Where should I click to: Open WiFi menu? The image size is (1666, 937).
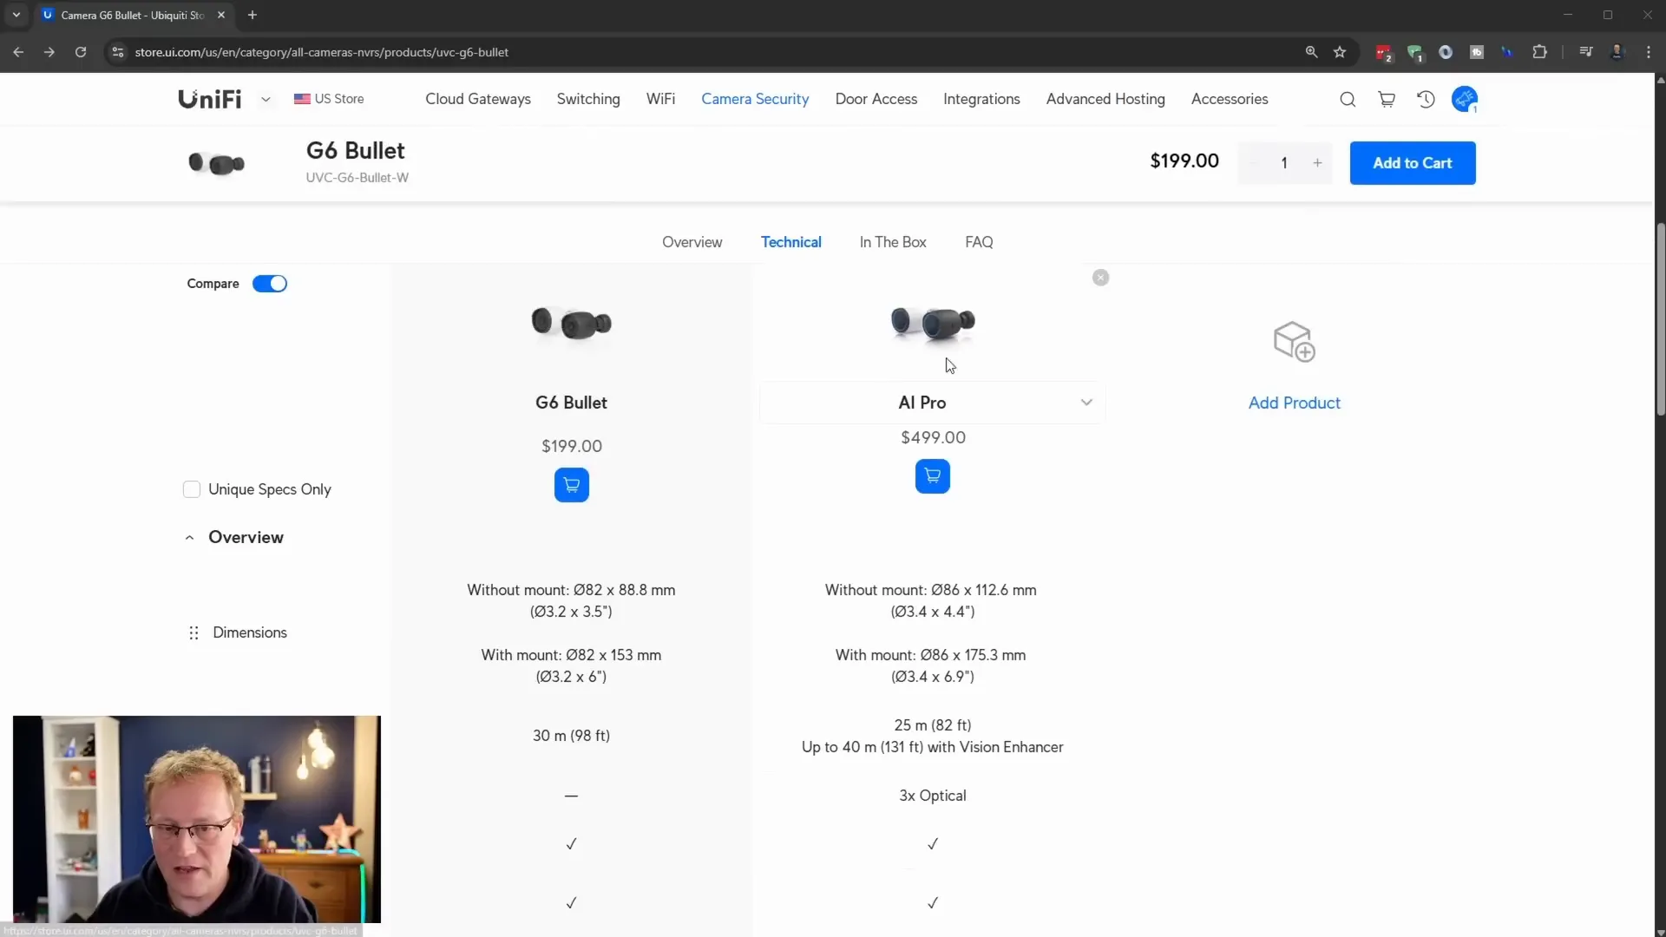click(x=660, y=99)
